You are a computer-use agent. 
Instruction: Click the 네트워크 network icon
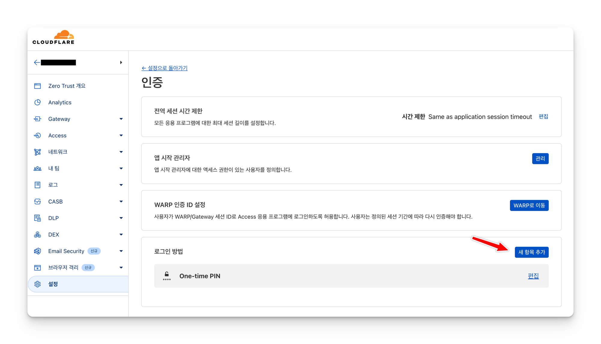[38, 152]
